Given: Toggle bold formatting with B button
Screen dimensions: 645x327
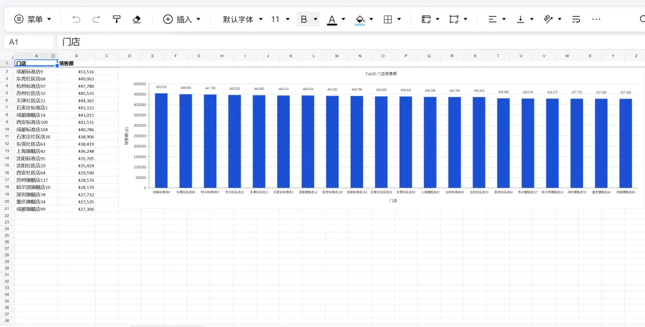Looking at the screenshot, I should click(304, 19).
